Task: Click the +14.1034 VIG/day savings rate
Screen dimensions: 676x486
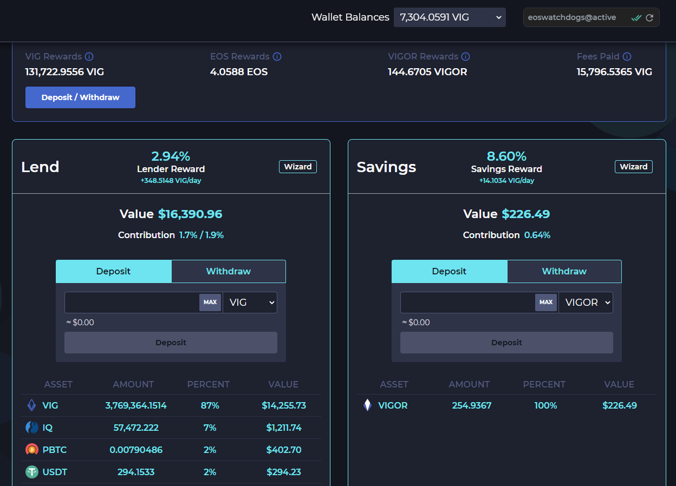Action: [x=506, y=181]
